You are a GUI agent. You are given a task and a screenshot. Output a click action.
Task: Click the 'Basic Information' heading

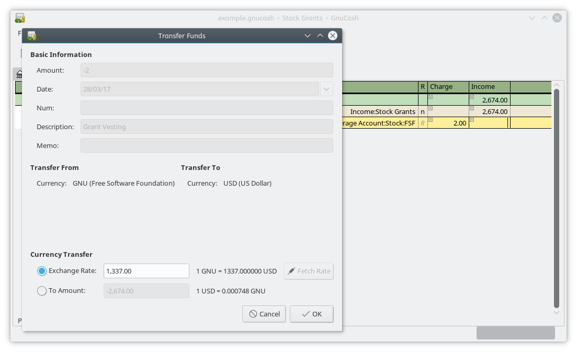pyautogui.click(x=61, y=54)
